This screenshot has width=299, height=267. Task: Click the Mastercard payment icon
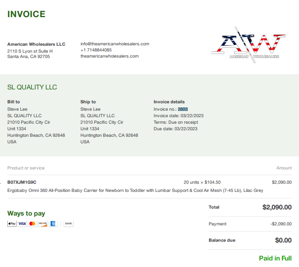pyautogui.click(x=32, y=224)
